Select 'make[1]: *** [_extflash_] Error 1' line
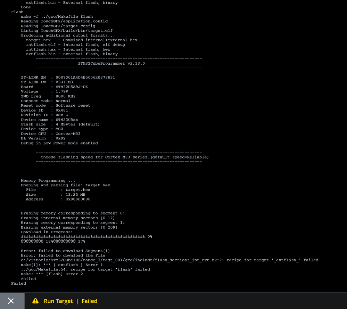347x309 pixels. click(62, 265)
